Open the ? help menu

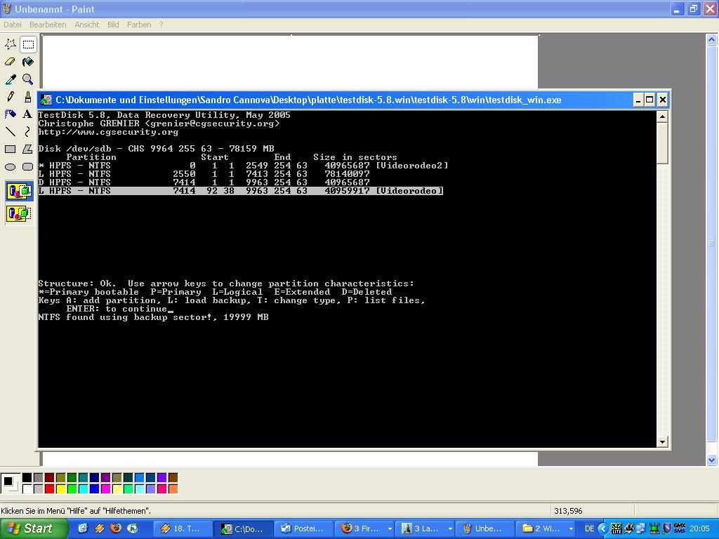161,25
